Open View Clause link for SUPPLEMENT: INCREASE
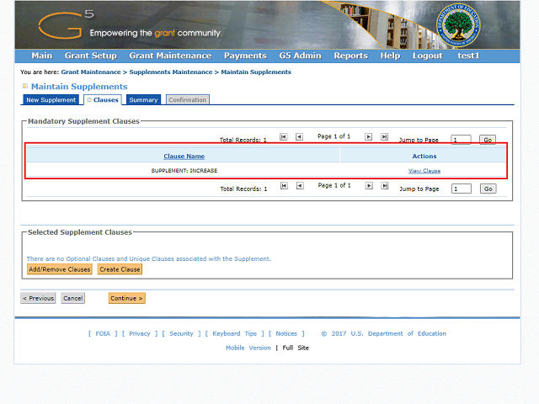 click(x=424, y=171)
